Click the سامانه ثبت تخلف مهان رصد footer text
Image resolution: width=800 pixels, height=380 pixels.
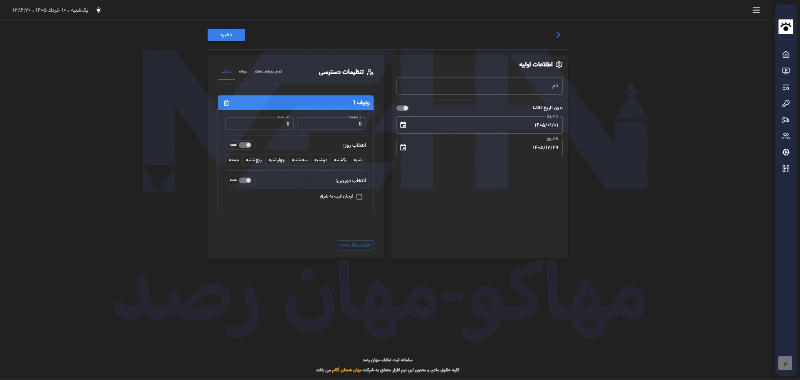click(x=388, y=360)
